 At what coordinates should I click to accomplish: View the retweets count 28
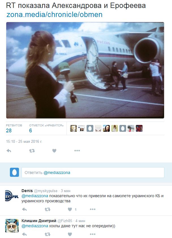[9, 131]
